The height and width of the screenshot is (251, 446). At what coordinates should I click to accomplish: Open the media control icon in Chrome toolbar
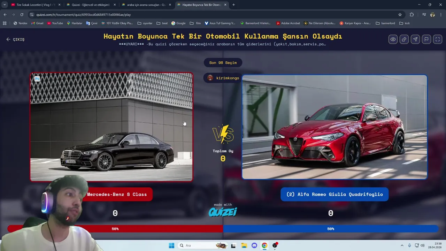[424, 15]
